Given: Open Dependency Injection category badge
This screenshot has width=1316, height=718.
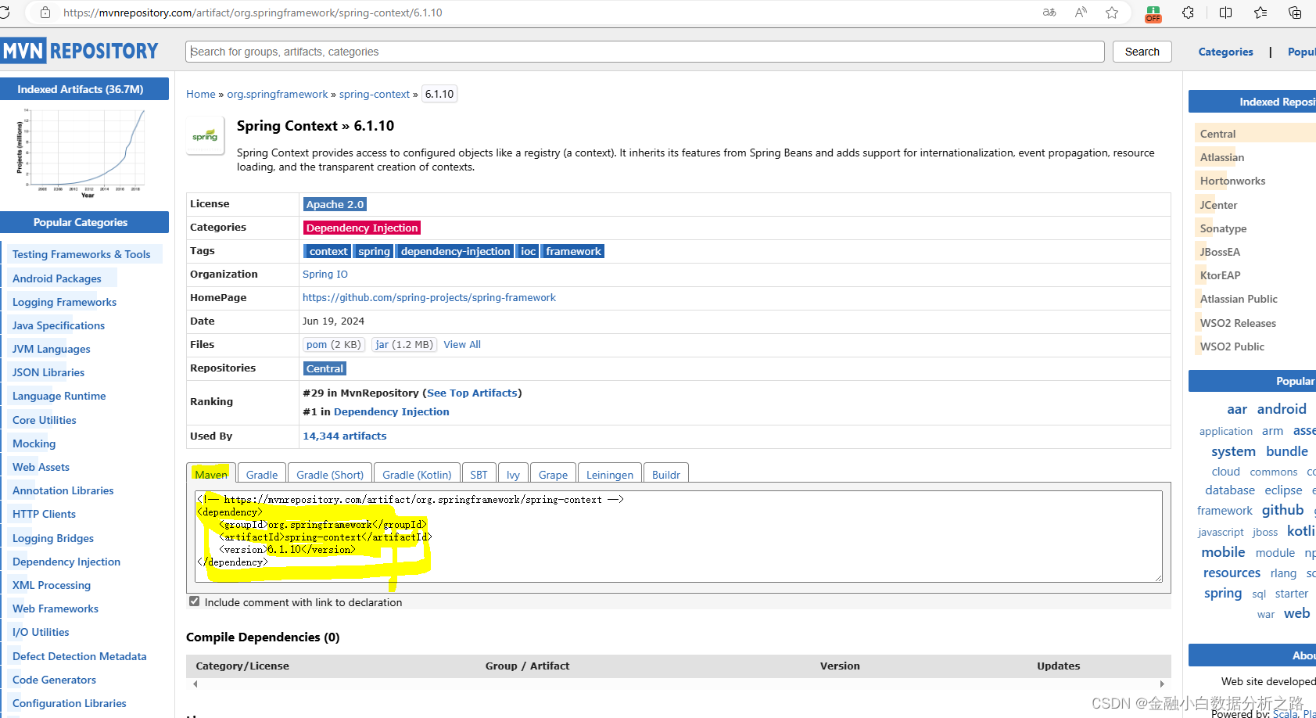Looking at the screenshot, I should pos(362,228).
